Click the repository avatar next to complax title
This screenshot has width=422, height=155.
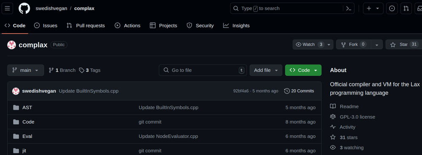click(x=11, y=45)
